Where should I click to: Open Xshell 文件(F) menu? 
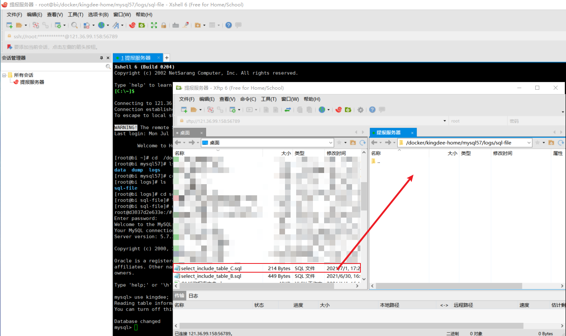coord(14,14)
